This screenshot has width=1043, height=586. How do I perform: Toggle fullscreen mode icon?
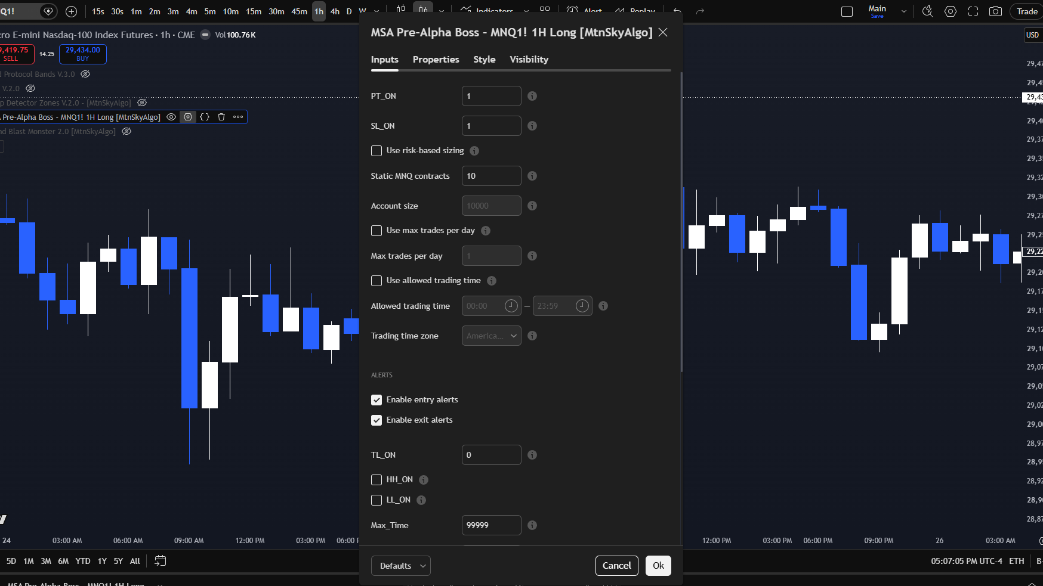(x=973, y=11)
